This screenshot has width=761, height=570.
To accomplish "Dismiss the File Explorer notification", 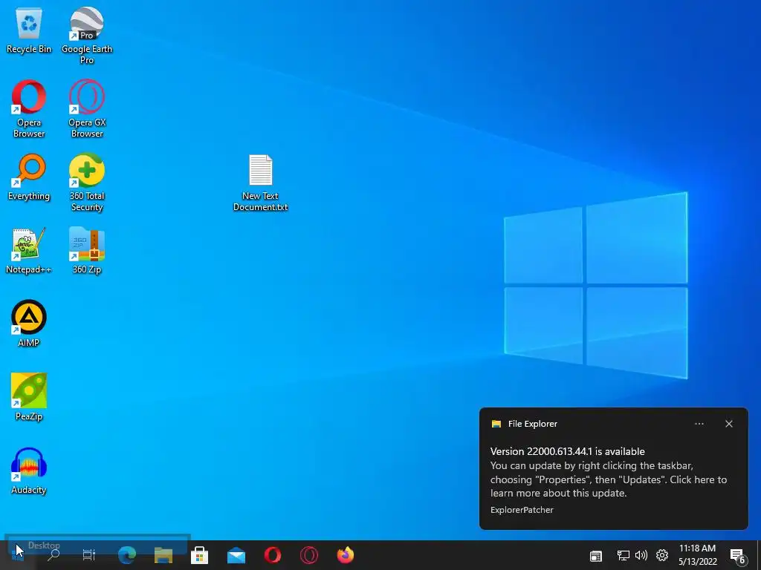I will coord(729,424).
